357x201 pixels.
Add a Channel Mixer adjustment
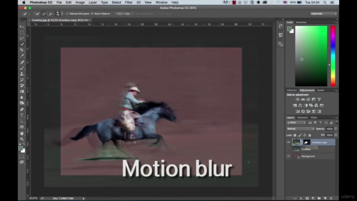(x=316, y=106)
